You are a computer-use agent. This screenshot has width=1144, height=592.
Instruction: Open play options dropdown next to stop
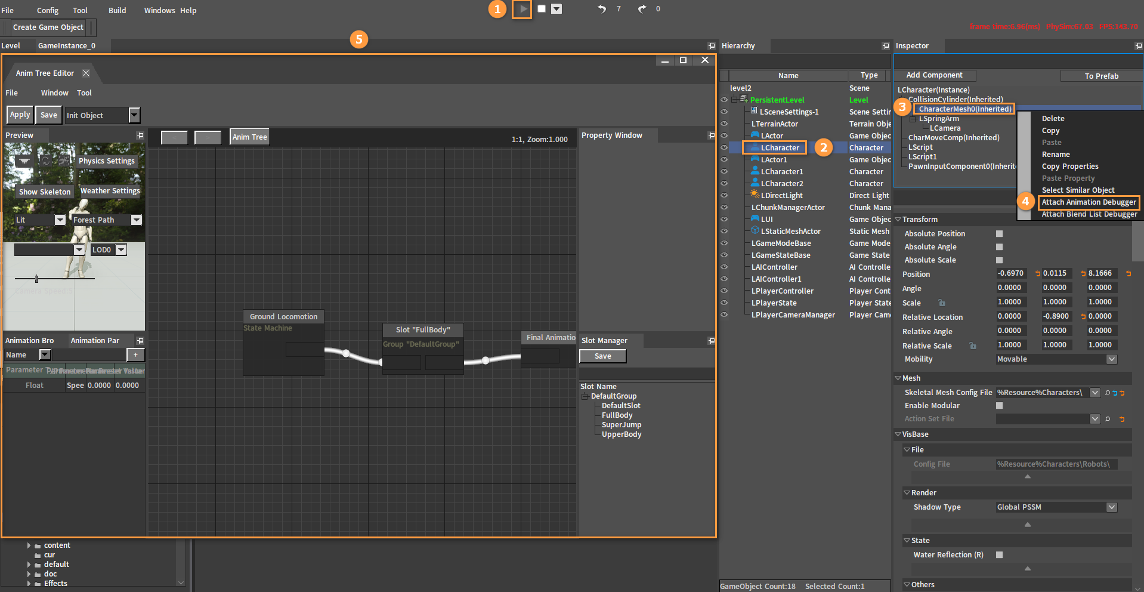pos(556,9)
